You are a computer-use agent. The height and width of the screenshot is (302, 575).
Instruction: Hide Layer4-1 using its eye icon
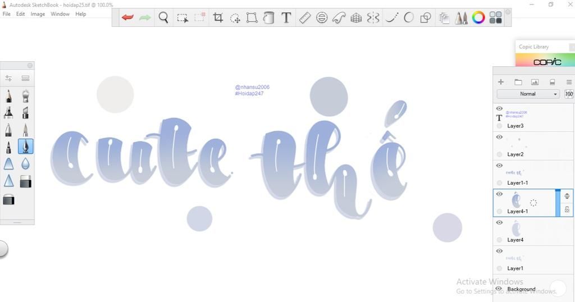click(x=499, y=194)
